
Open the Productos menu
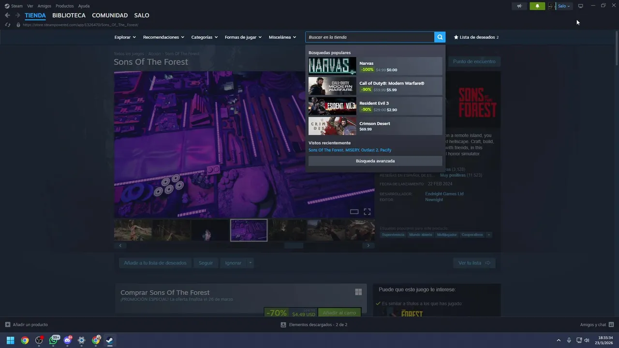coord(65,6)
